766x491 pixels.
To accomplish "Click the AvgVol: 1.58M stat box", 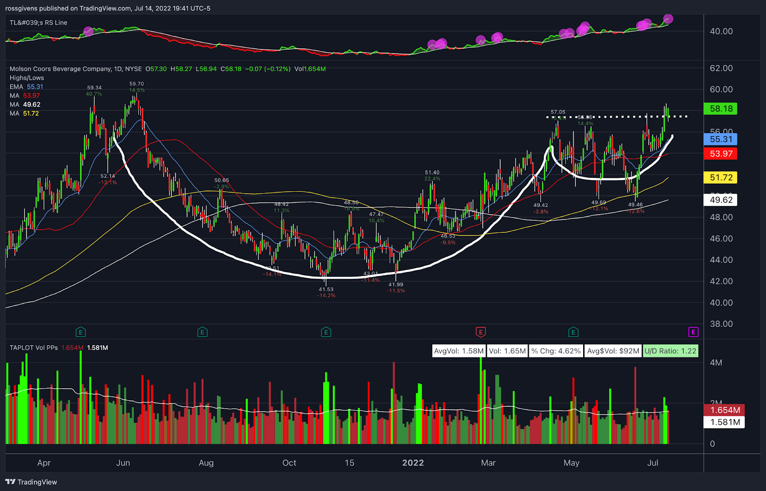I will 459,351.
